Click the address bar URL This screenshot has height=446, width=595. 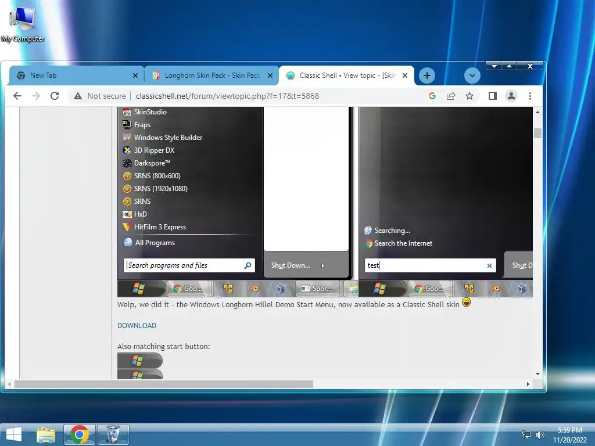click(227, 96)
